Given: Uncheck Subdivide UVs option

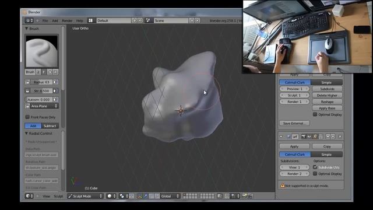Looking at the screenshot, I should pos(315,167).
